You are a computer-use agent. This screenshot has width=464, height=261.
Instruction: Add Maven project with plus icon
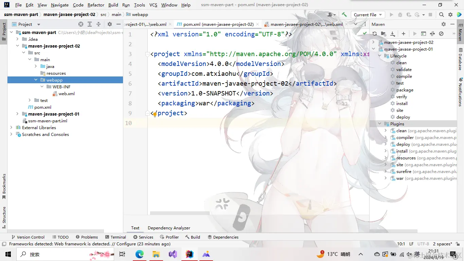404,34
